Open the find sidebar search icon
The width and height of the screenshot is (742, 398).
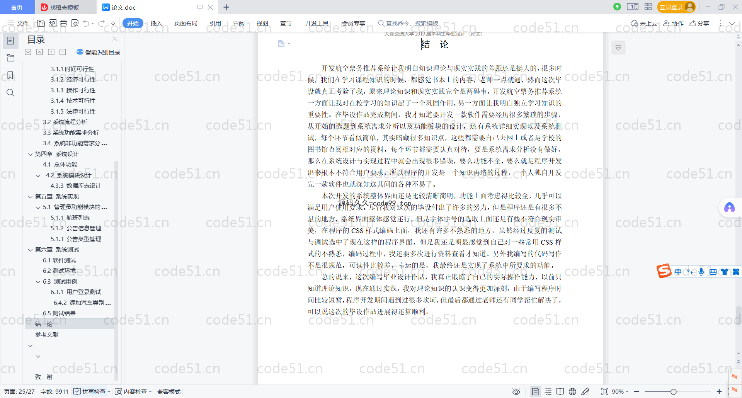[10, 93]
